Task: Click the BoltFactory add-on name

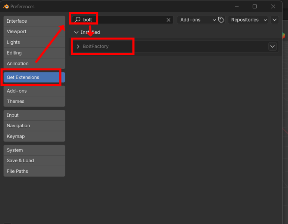Action: [95, 47]
